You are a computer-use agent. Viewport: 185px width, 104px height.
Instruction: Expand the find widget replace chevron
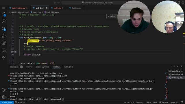pos(108,16)
